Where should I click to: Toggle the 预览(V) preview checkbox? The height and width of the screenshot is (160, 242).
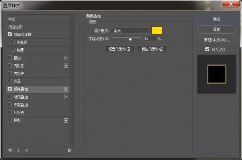click(207, 49)
